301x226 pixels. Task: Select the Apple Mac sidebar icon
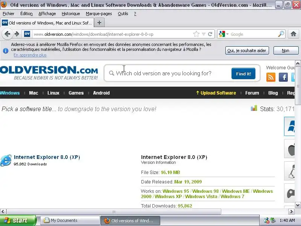(x=289, y=149)
